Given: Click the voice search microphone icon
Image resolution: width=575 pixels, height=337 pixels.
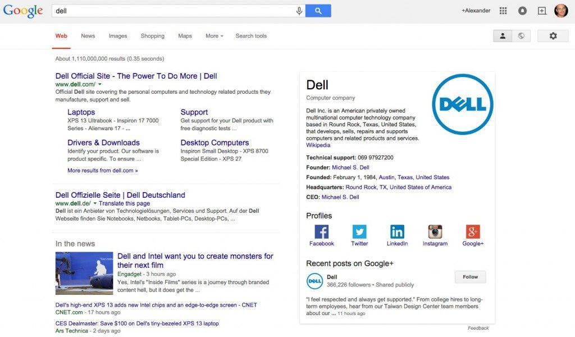Looking at the screenshot, I should [299, 11].
